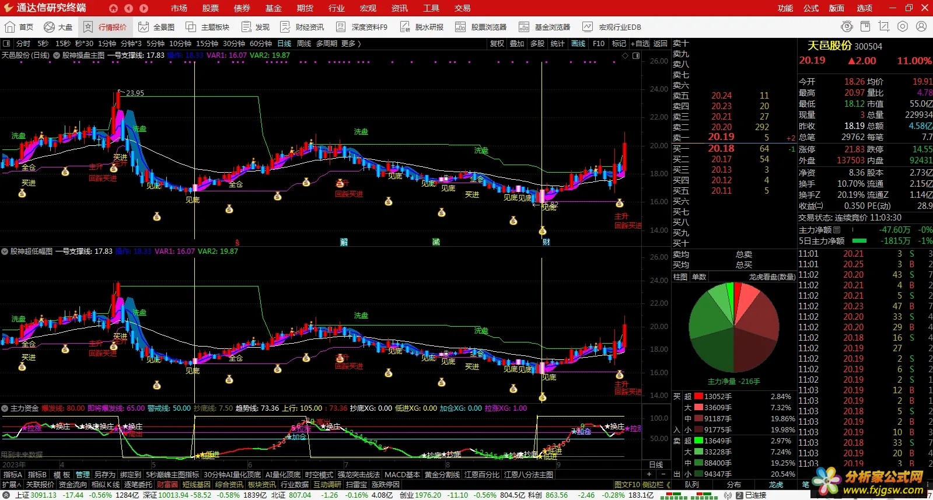Open the 股票 top menu

click(211, 8)
